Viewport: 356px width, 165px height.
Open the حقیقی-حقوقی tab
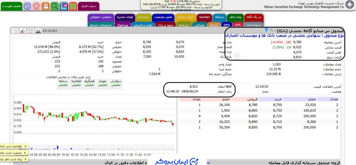pyautogui.click(x=101, y=17)
